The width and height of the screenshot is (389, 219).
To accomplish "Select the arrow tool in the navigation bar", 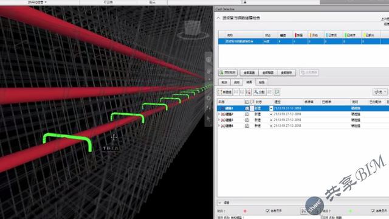I will [208, 119].
